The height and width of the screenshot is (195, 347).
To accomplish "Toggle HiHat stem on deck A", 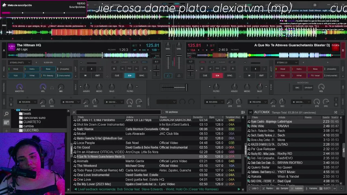I will tap(32, 76).
